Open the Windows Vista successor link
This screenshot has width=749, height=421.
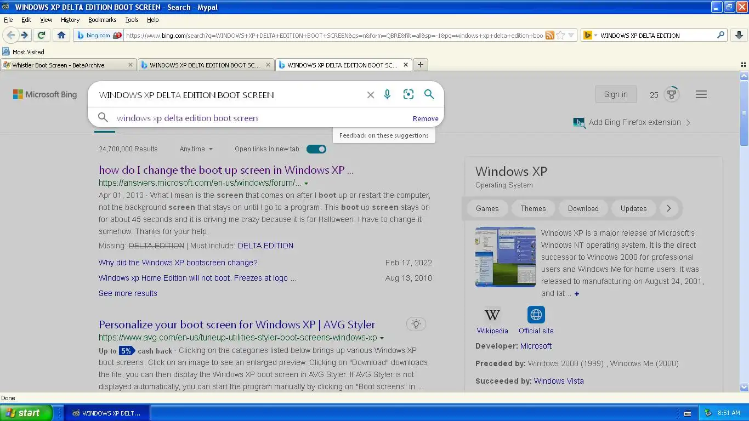(559, 381)
